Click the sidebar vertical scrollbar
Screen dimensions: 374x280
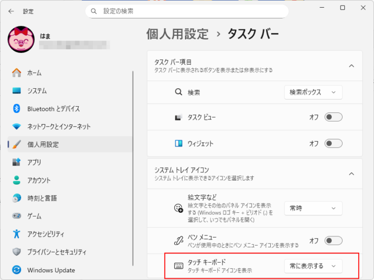pyautogui.click(x=133, y=168)
